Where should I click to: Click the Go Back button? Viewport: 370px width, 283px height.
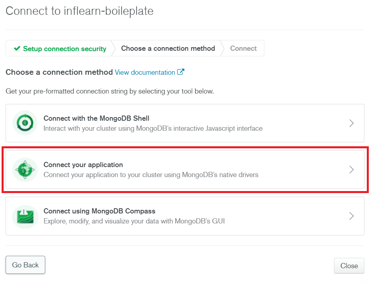(25, 265)
